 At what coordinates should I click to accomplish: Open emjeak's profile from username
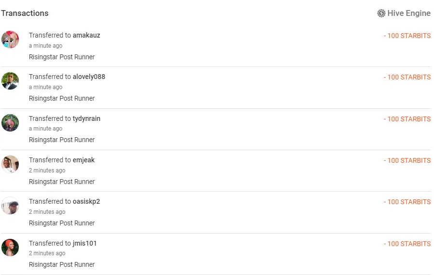point(83,160)
